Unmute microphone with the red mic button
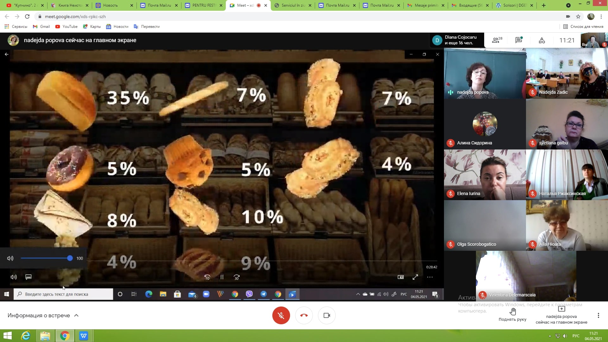The width and height of the screenshot is (608, 342). (x=281, y=315)
